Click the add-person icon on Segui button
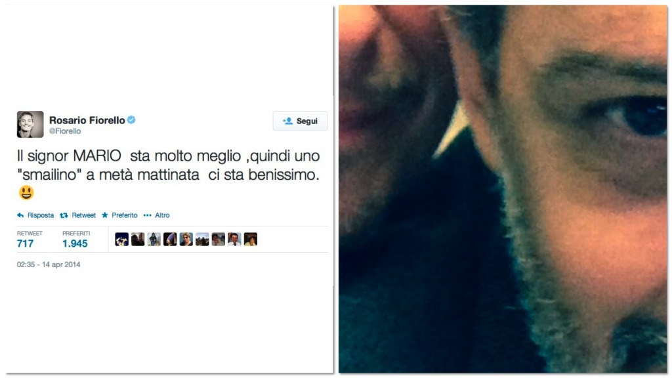 287,121
